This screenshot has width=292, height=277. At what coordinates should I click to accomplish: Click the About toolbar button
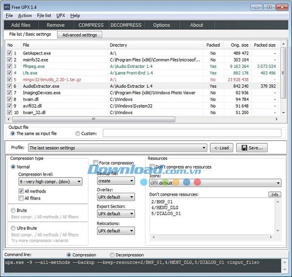tap(197, 25)
